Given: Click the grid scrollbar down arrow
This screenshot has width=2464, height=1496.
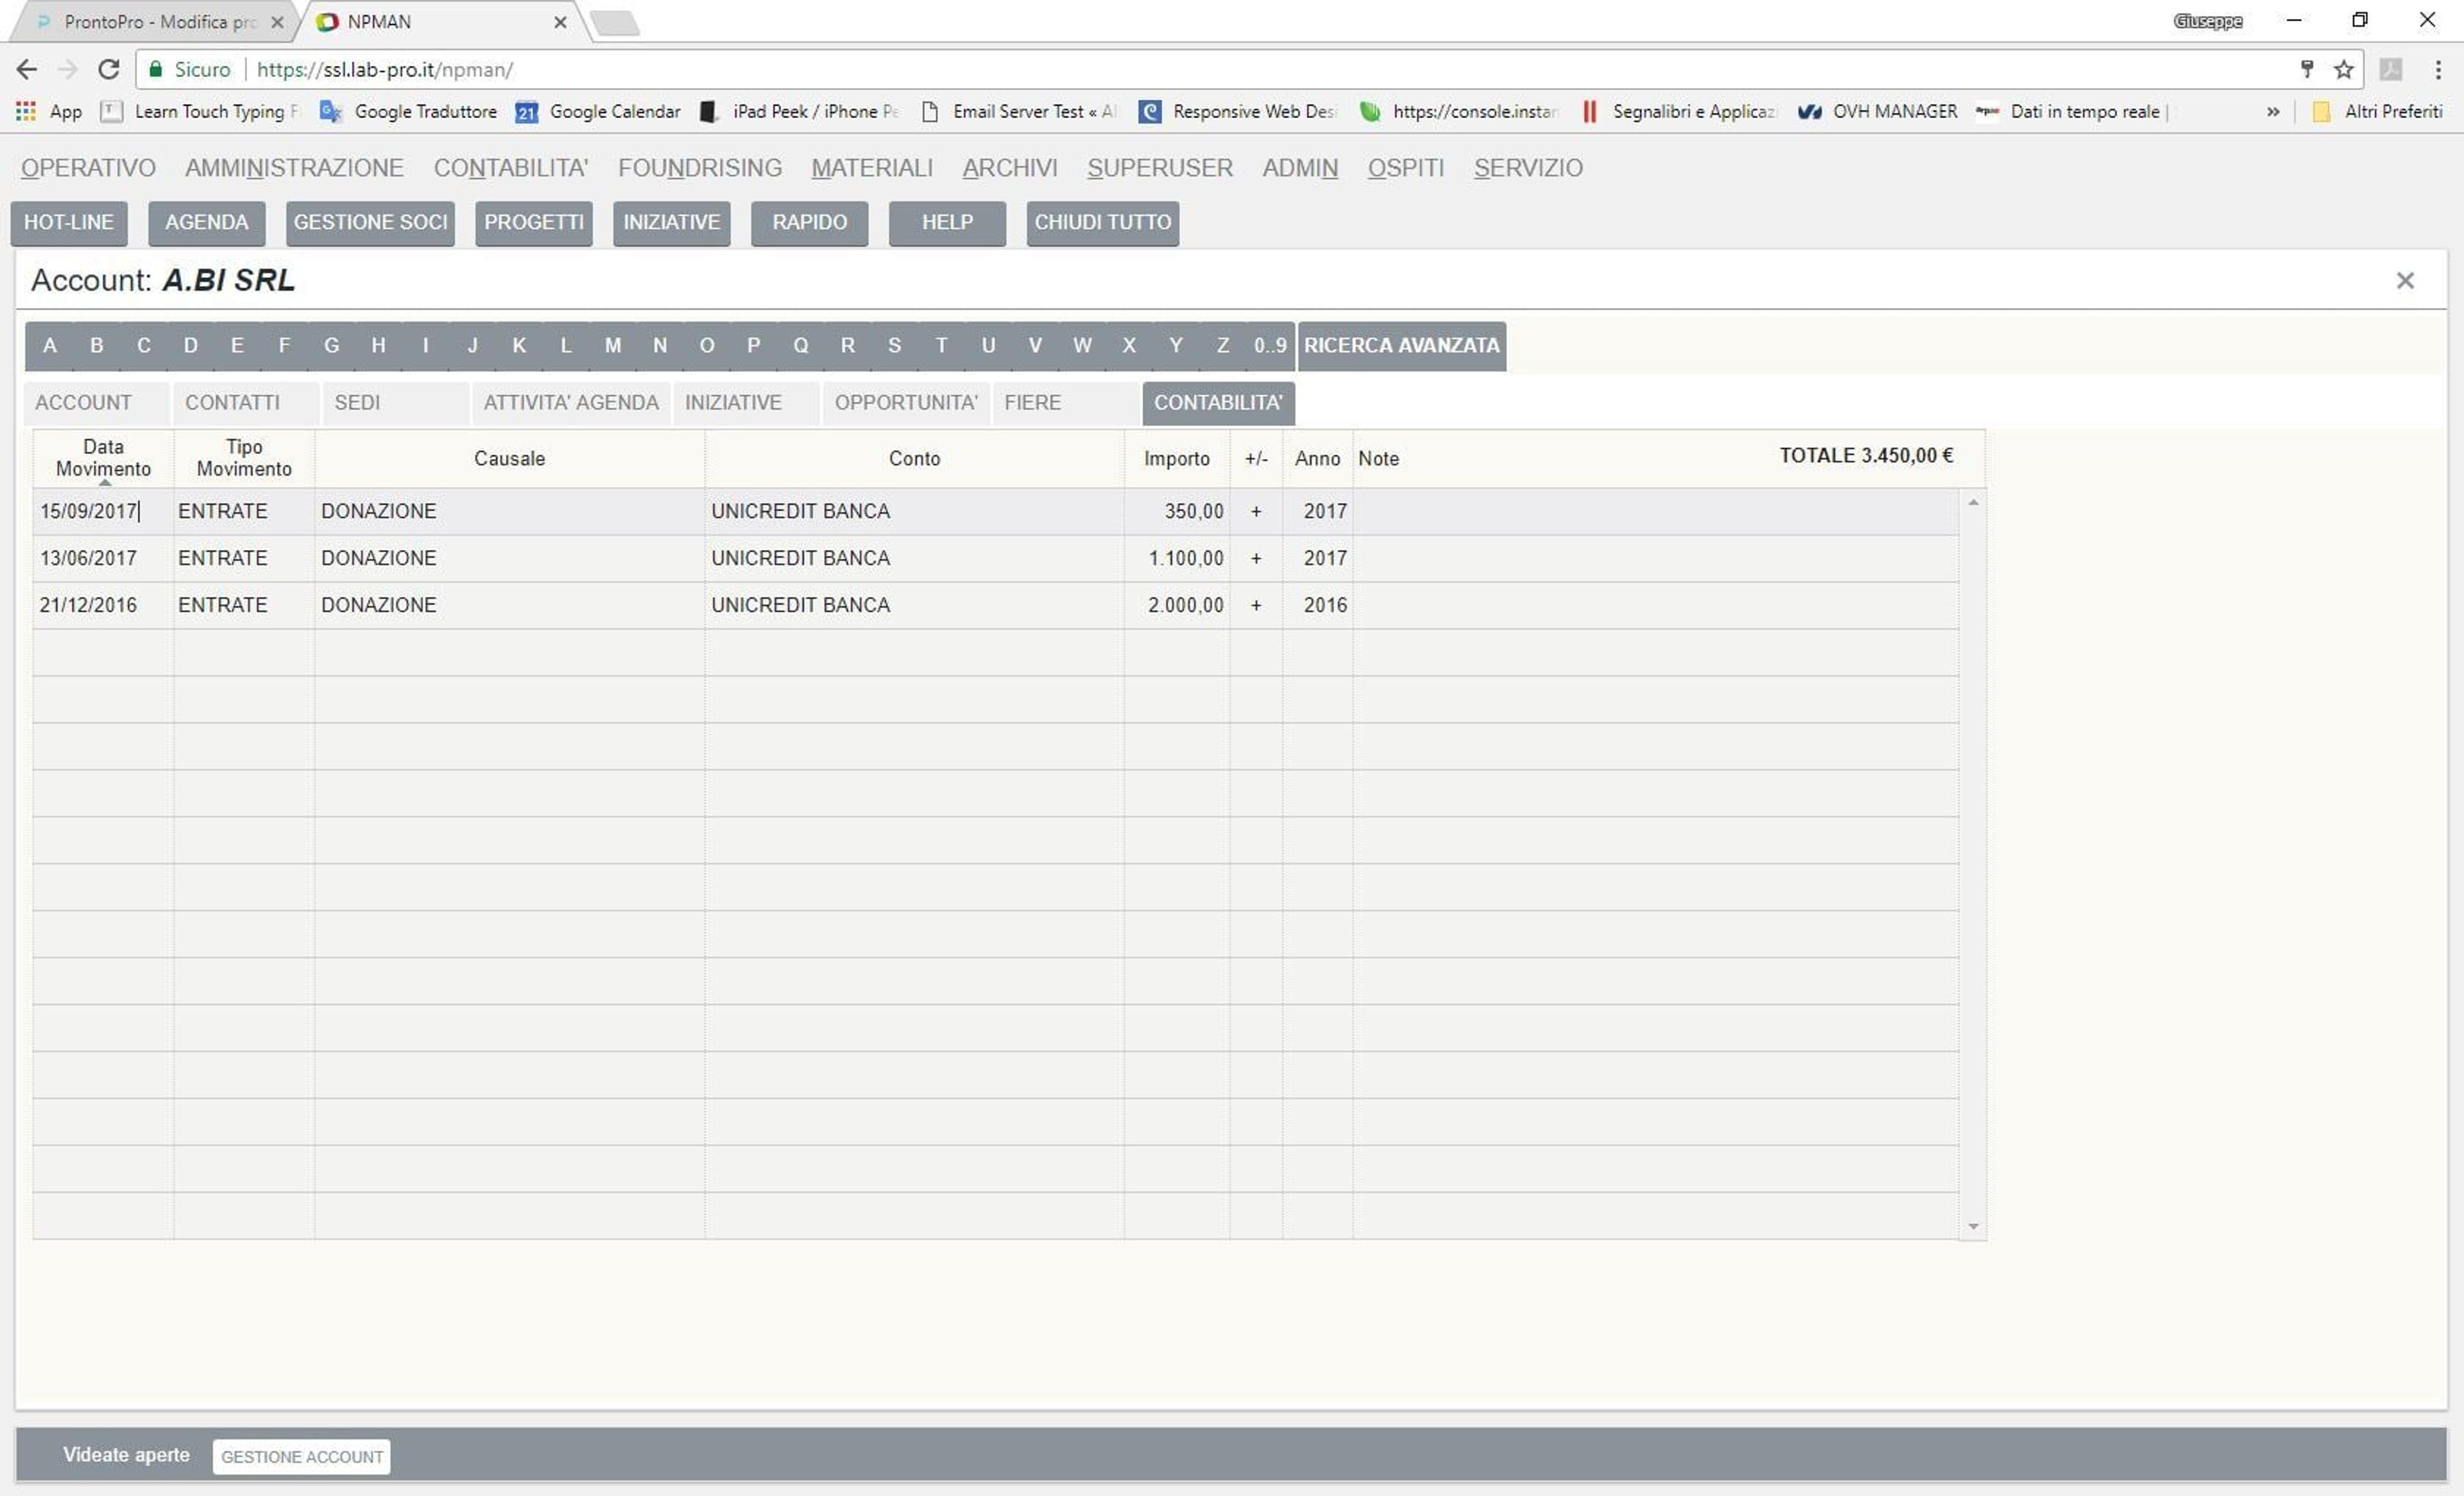Looking at the screenshot, I should (x=1973, y=1226).
